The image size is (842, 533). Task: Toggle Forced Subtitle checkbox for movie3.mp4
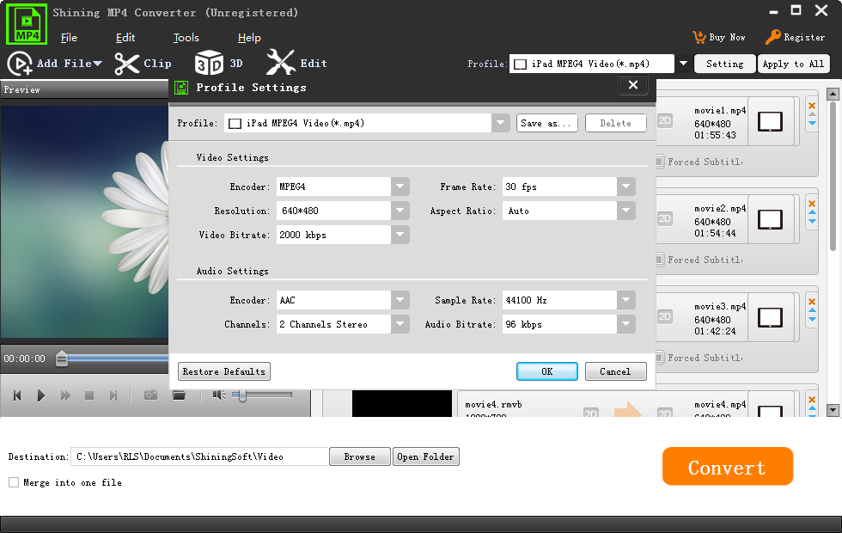tap(660, 358)
